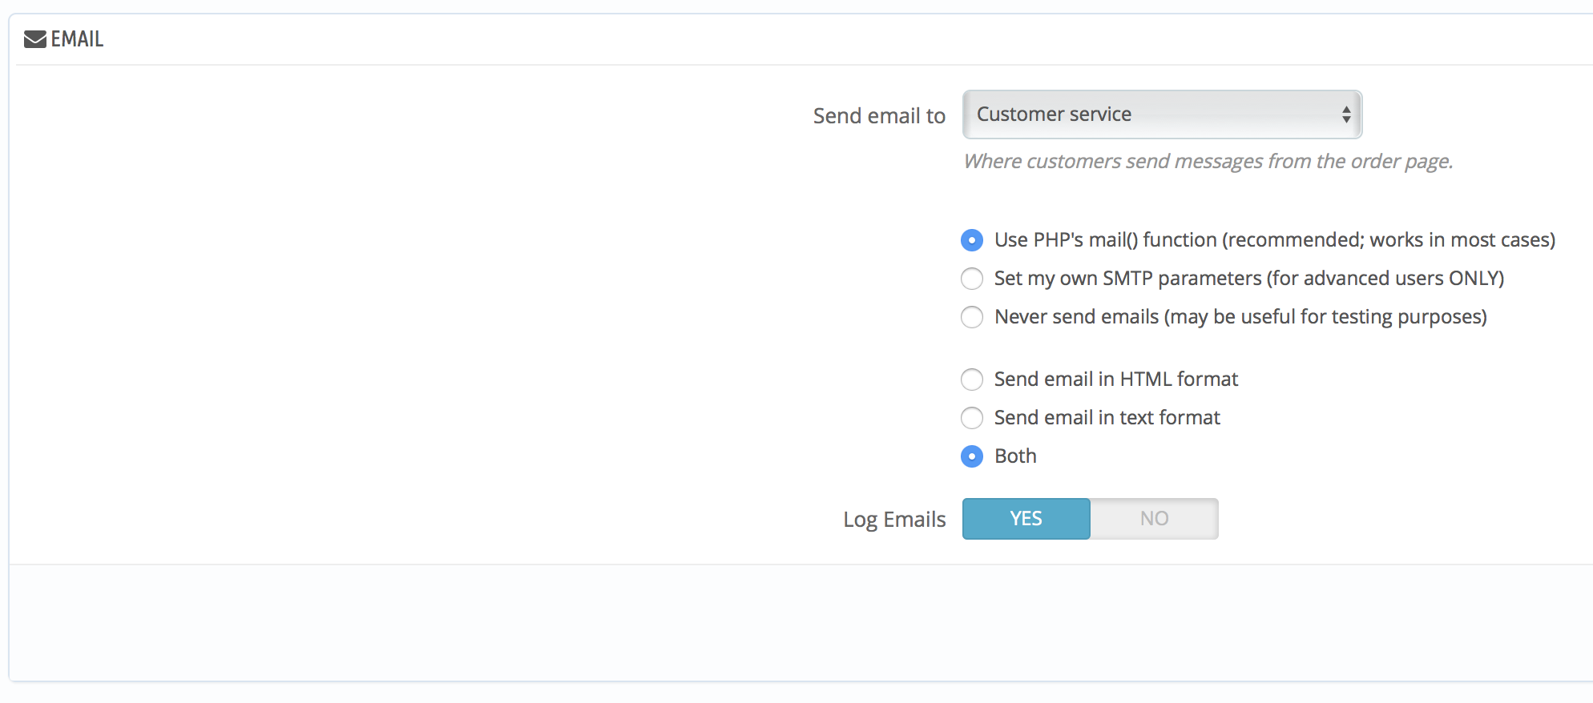This screenshot has height=703, width=1593.
Task: Click the 'Where customers send messages' help text
Action: (x=1208, y=162)
